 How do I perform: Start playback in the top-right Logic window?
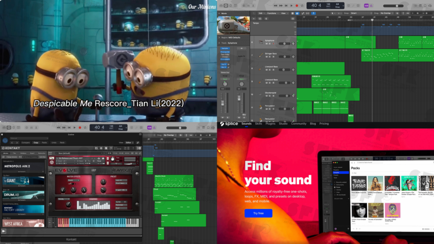coord(291,6)
